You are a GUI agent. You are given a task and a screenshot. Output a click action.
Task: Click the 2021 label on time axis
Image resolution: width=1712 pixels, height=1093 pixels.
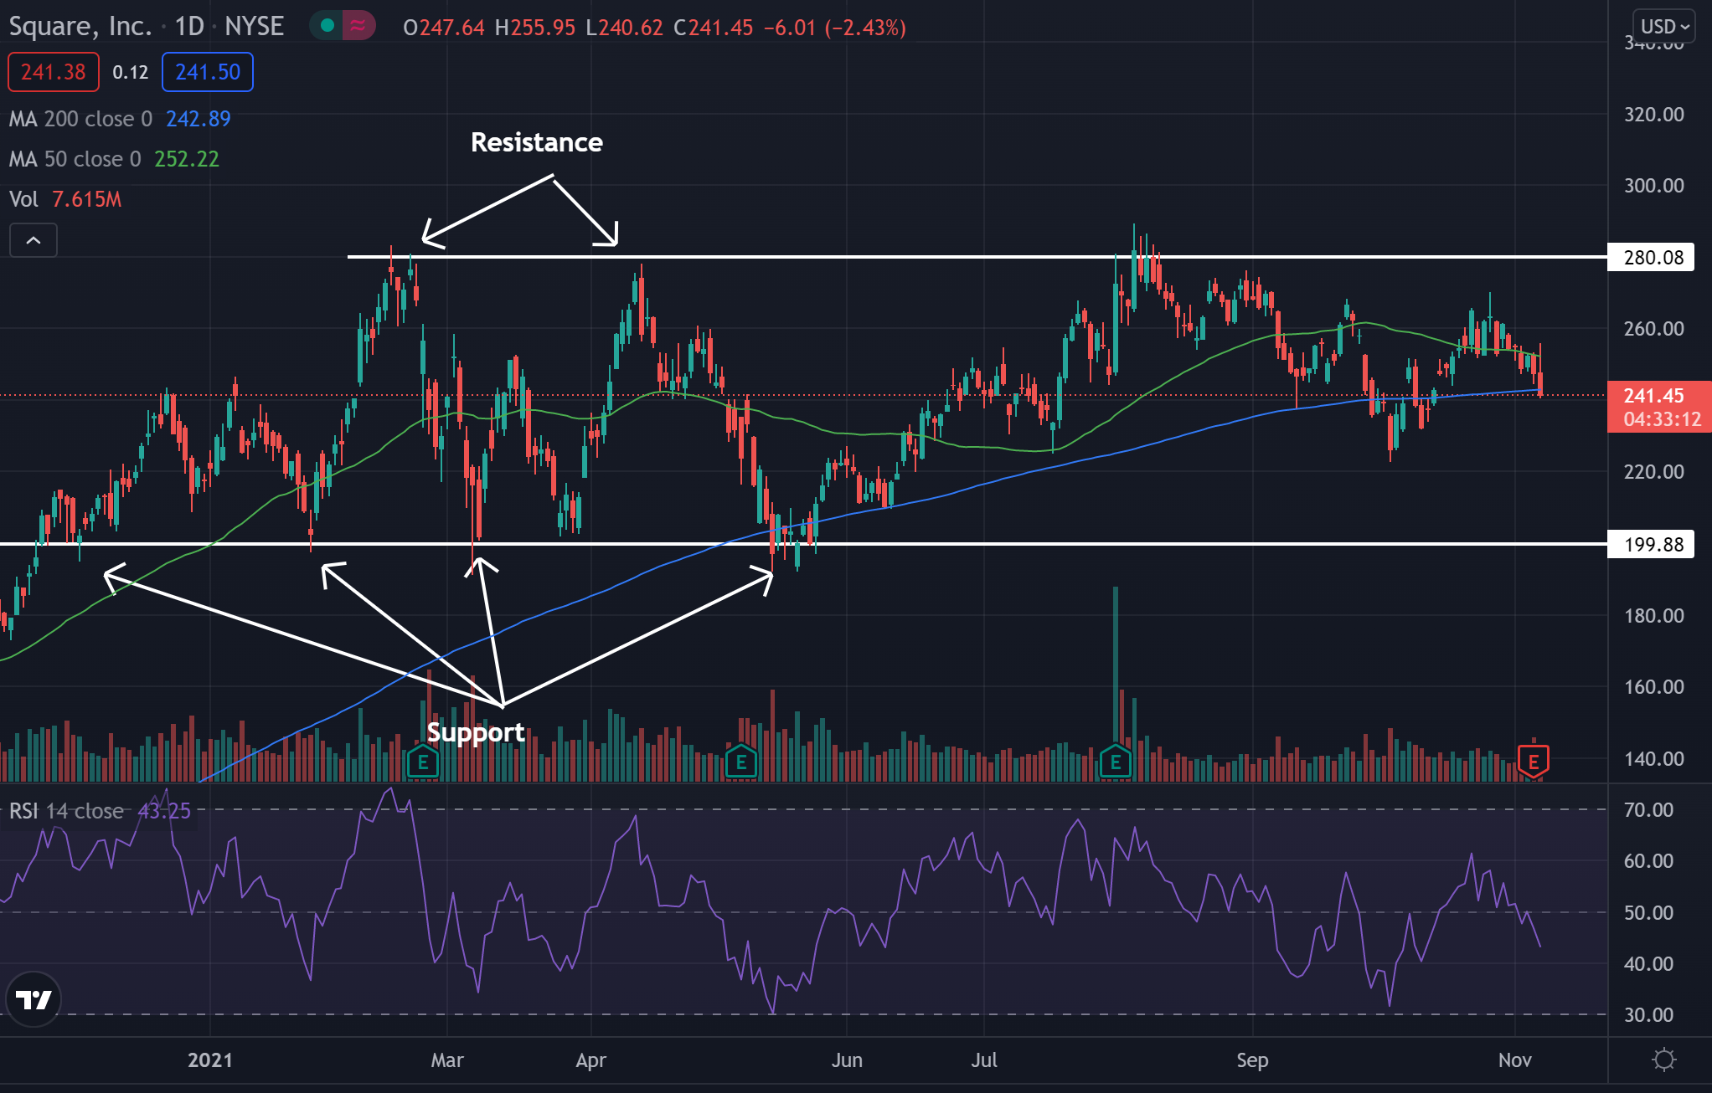point(209,1060)
